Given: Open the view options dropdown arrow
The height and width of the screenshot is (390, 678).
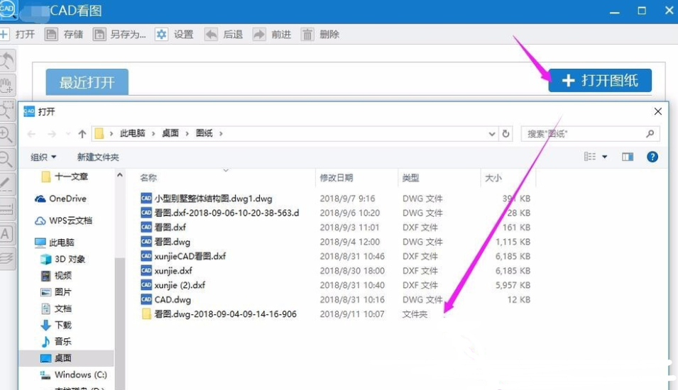Looking at the screenshot, I should [605, 157].
